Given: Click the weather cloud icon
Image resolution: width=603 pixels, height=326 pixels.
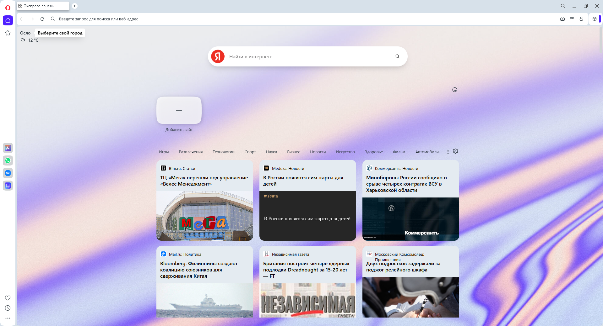Looking at the screenshot, I should click(23, 40).
